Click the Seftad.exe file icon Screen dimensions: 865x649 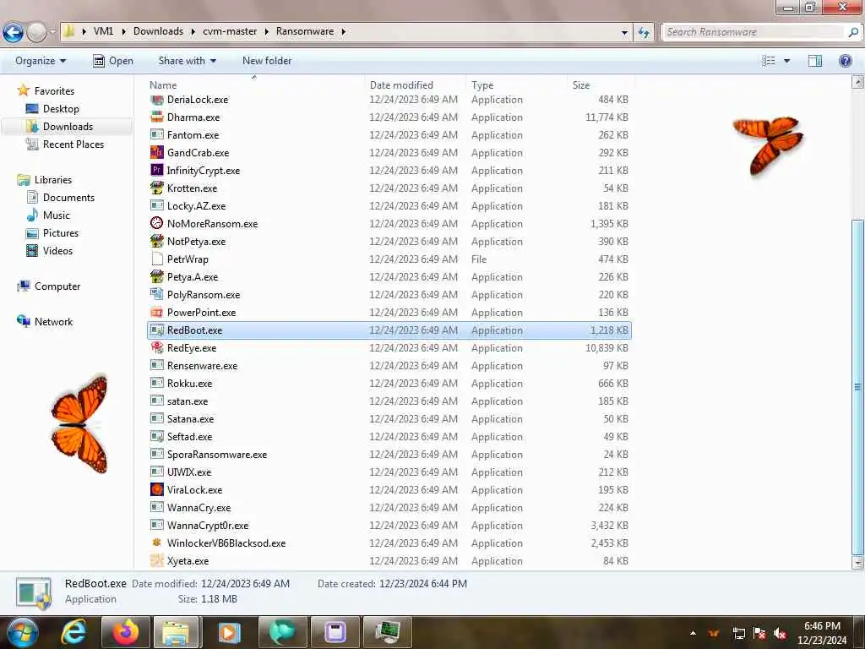pyautogui.click(x=157, y=437)
